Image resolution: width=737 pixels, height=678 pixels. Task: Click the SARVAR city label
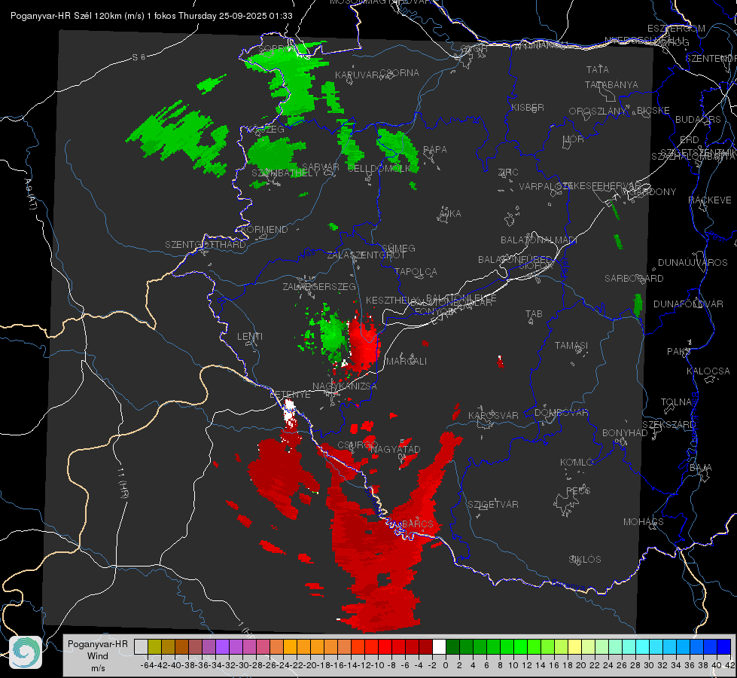coord(321,166)
